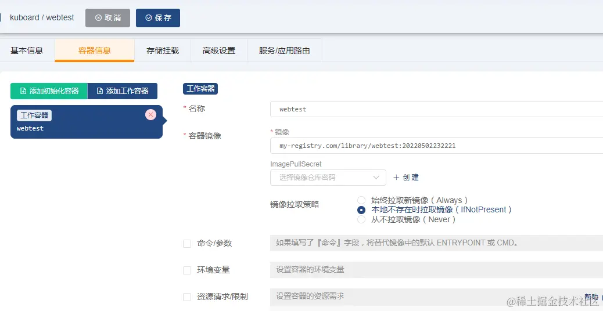Enable the 资源请求/限制 checkbox
This screenshot has height=311, width=603.
tap(187, 297)
